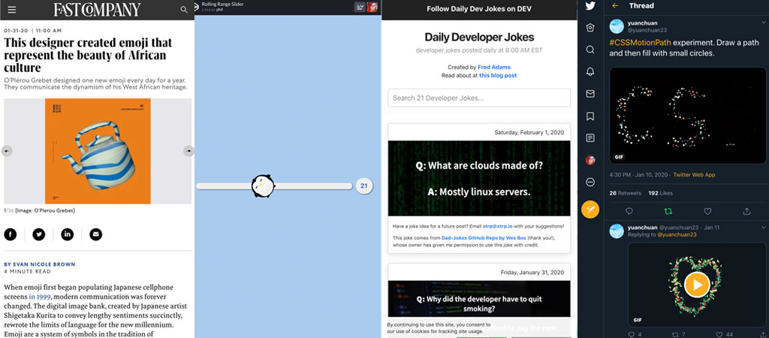769x338 pixels.
Task: Share the article on Facebook
Action: pyautogui.click(x=11, y=234)
